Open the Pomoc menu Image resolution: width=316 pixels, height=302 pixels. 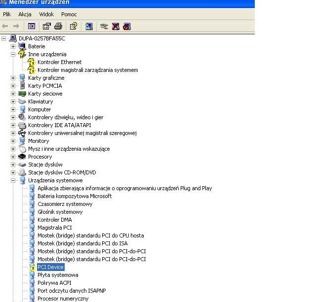pyautogui.click(x=69, y=14)
